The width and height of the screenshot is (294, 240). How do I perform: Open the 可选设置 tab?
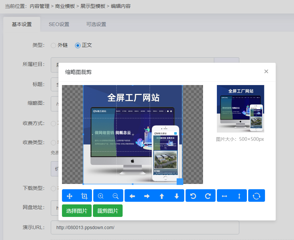click(96, 24)
